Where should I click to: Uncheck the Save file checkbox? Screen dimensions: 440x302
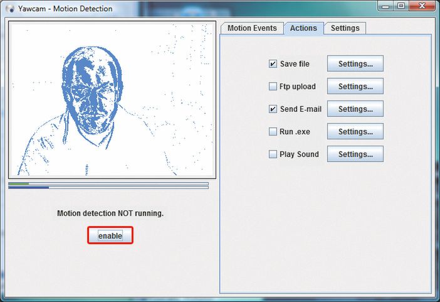point(273,64)
